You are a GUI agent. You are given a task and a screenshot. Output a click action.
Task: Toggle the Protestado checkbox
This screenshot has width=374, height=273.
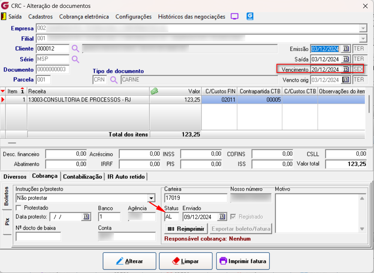[19, 208]
